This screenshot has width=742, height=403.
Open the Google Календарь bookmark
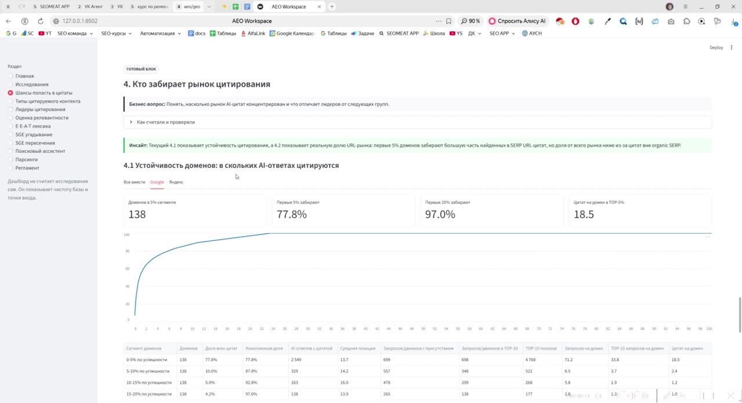click(x=292, y=34)
